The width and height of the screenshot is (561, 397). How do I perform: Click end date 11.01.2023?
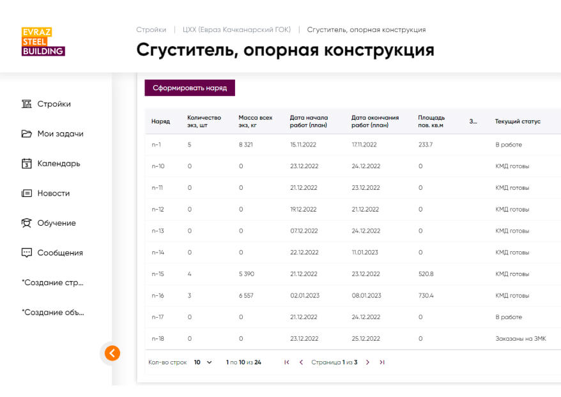click(x=365, y=253)
